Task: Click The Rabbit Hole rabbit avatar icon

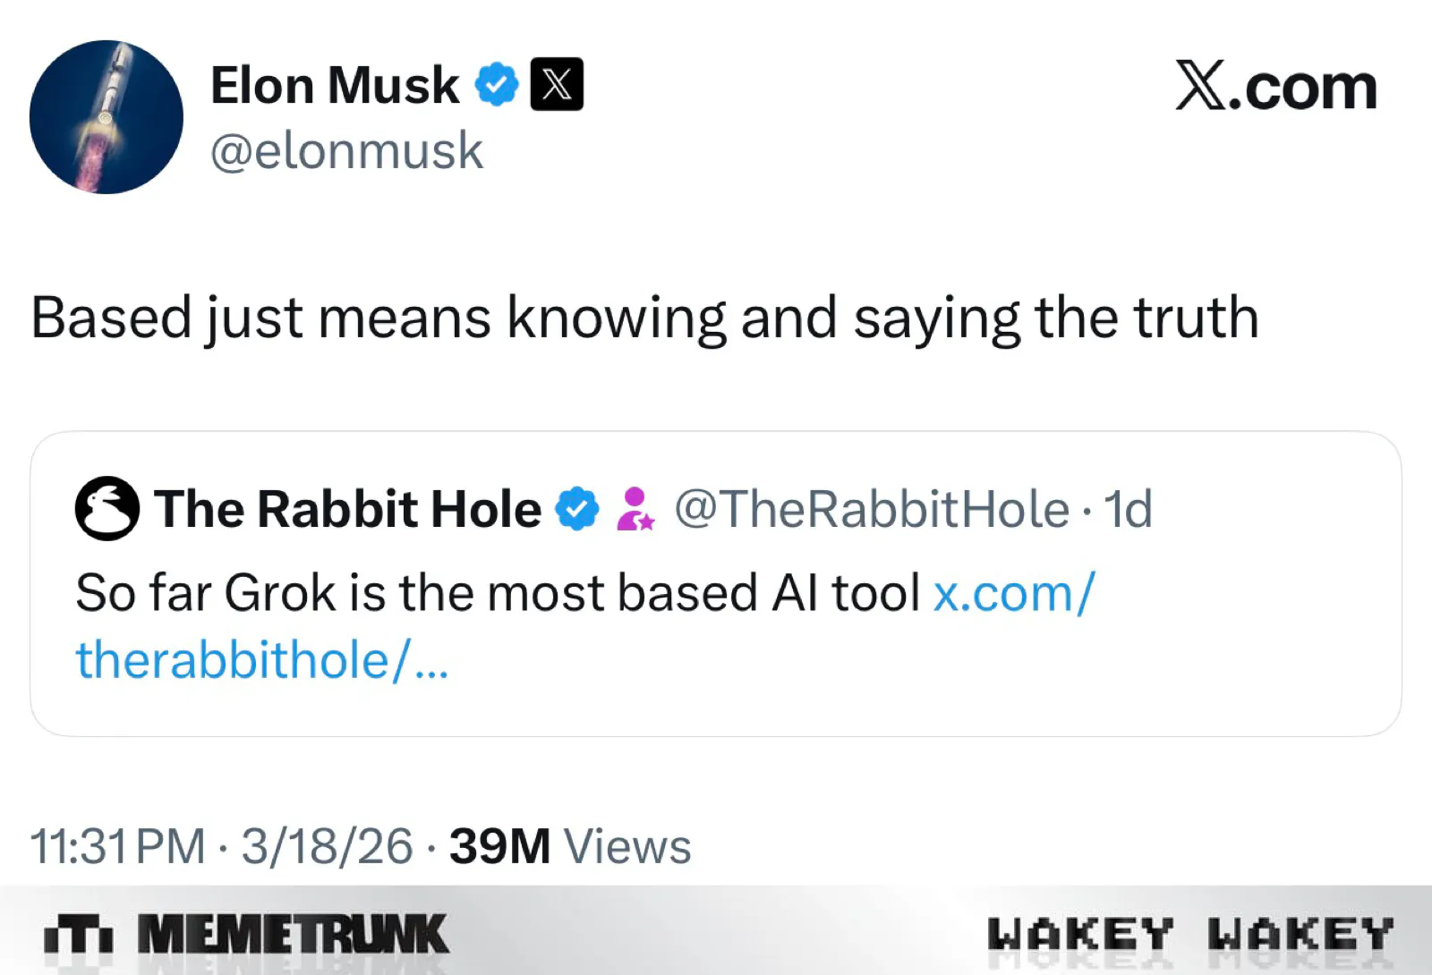Action: [107, 508]
